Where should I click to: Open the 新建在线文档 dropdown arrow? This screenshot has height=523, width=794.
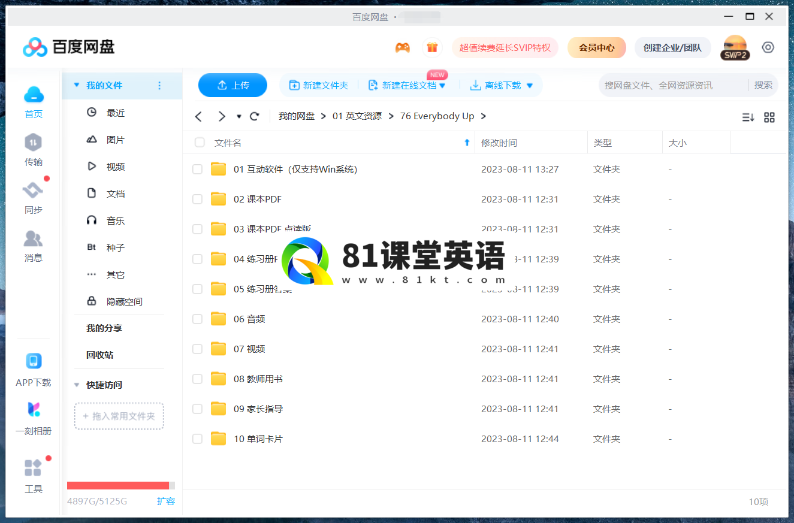pos(442,86)
